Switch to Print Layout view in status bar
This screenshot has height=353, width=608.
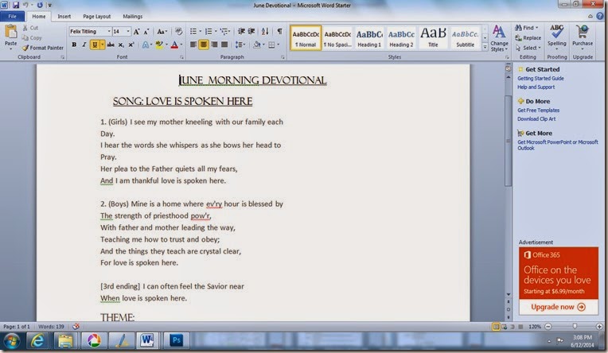[x=496, y=327]
